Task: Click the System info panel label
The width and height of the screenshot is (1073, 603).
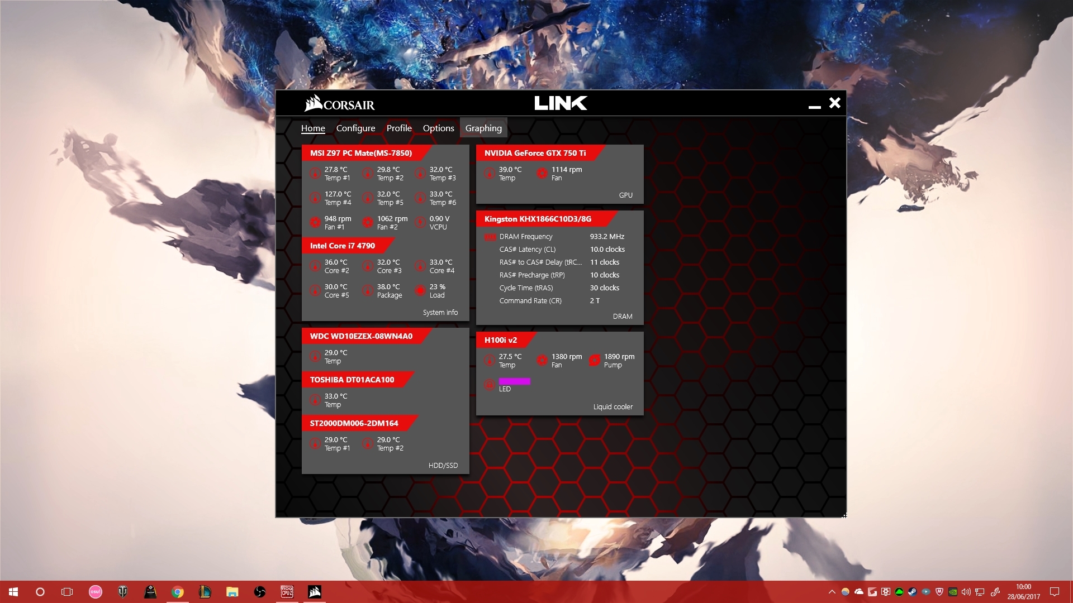Action: coord(440,313)
